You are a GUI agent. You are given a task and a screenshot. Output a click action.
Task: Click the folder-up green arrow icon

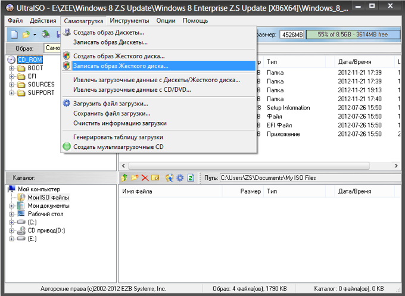124,177
